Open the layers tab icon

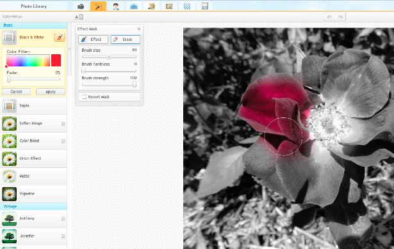click(134, 6)
